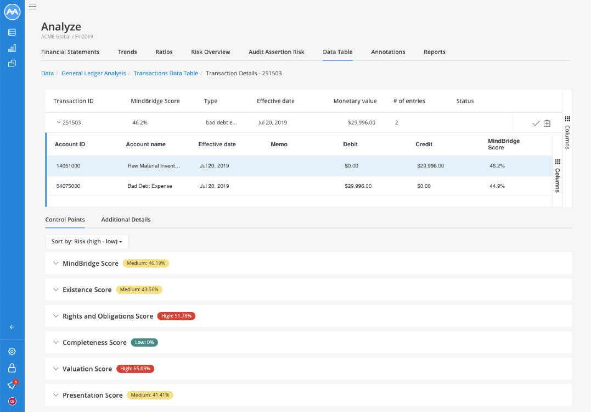
Task: Expand the Existence Score section
Action: [56, 289]
